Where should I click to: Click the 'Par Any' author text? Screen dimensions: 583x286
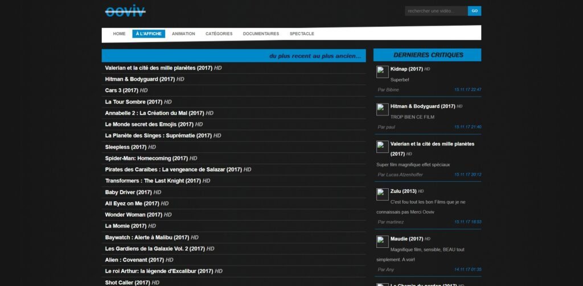pyautogui.click(x=385, y=270)
